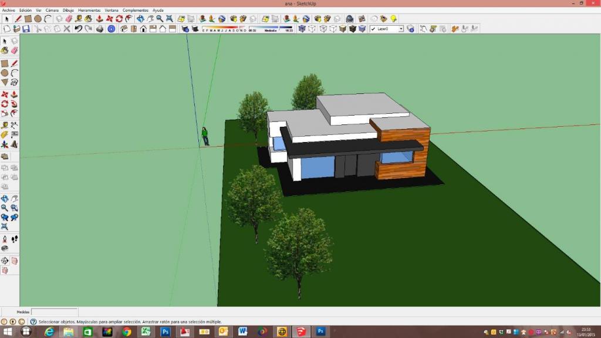This screenshot has width=601, height=338.
Task: Select the Section Plane tool
Action: pos(5,261)
